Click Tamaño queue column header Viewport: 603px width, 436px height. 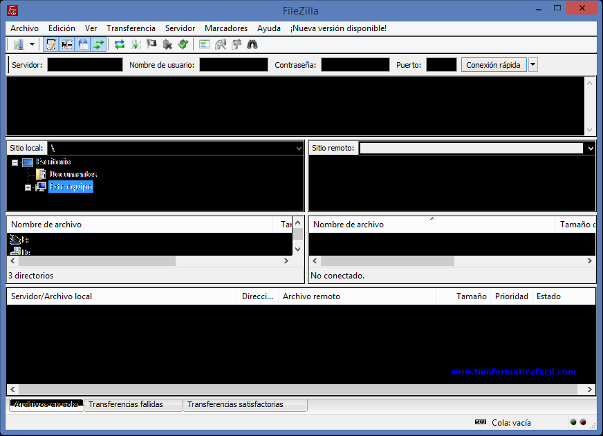pos(463,296)
